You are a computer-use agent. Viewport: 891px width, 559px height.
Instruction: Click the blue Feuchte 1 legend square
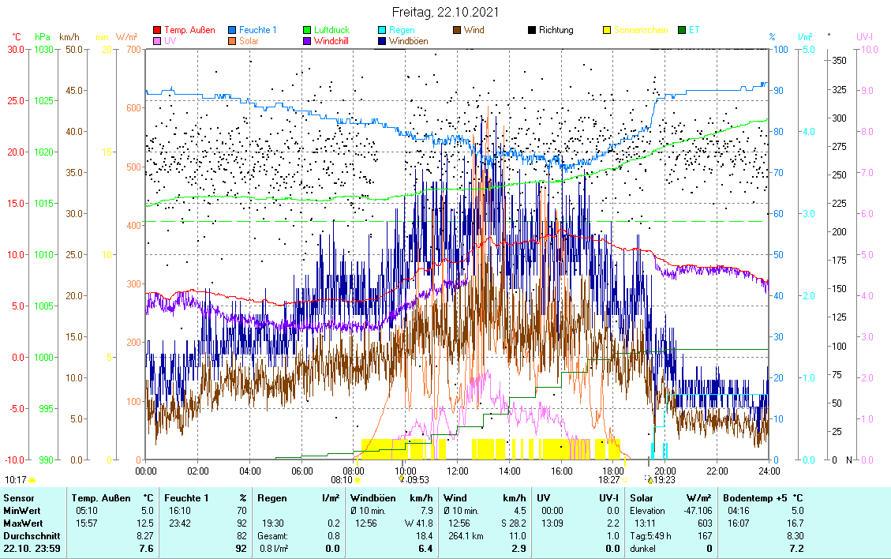point(232,30)
